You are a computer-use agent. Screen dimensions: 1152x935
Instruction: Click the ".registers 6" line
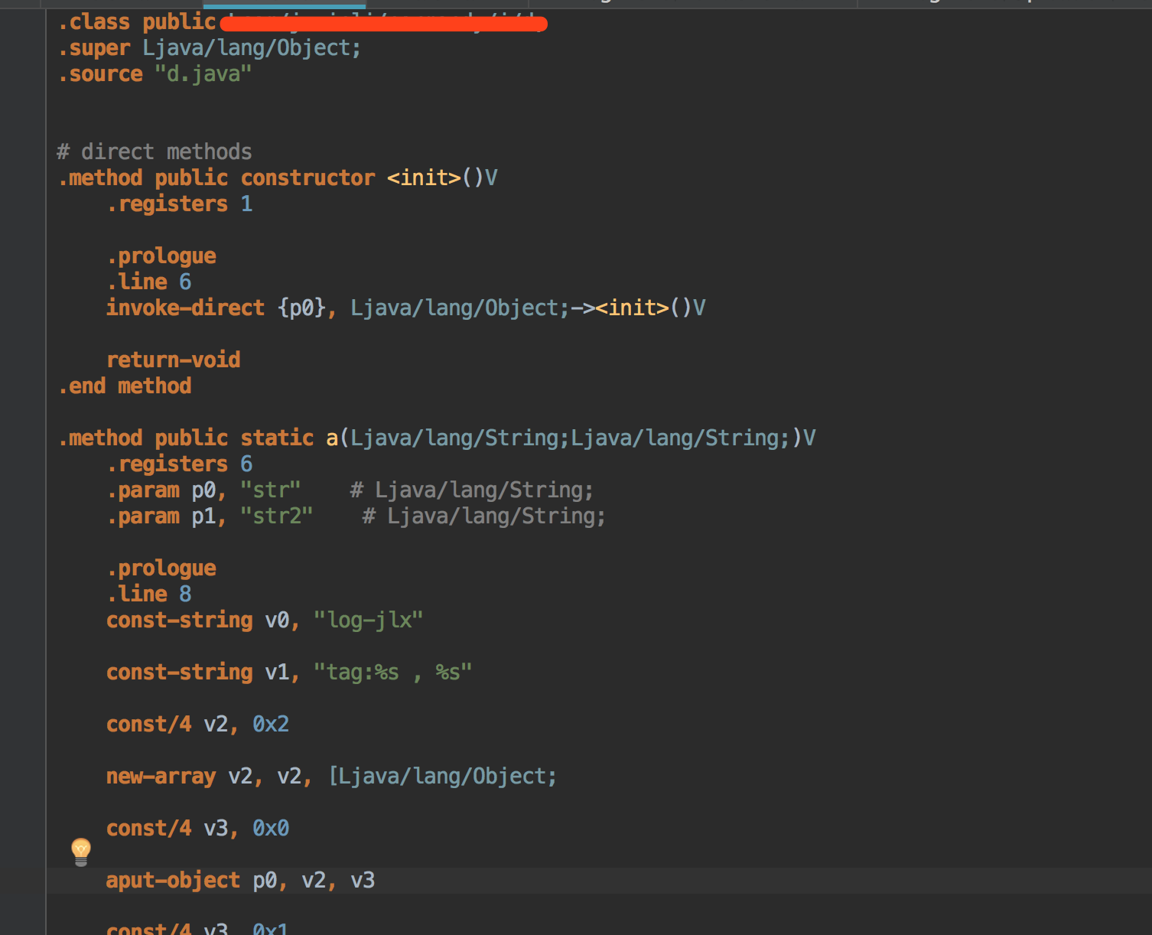(180, 464)
